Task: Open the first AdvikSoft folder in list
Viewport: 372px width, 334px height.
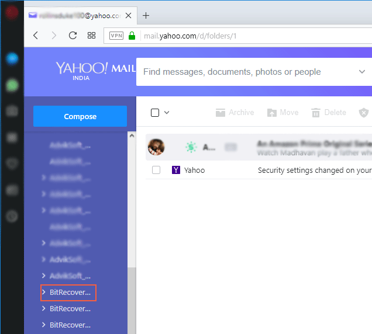Action: pyautogui.click(x=70, y=145)
